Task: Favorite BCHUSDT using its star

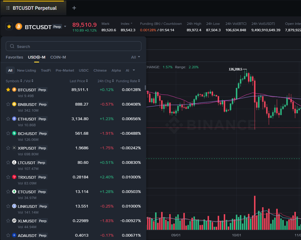Action: point(8,133)
